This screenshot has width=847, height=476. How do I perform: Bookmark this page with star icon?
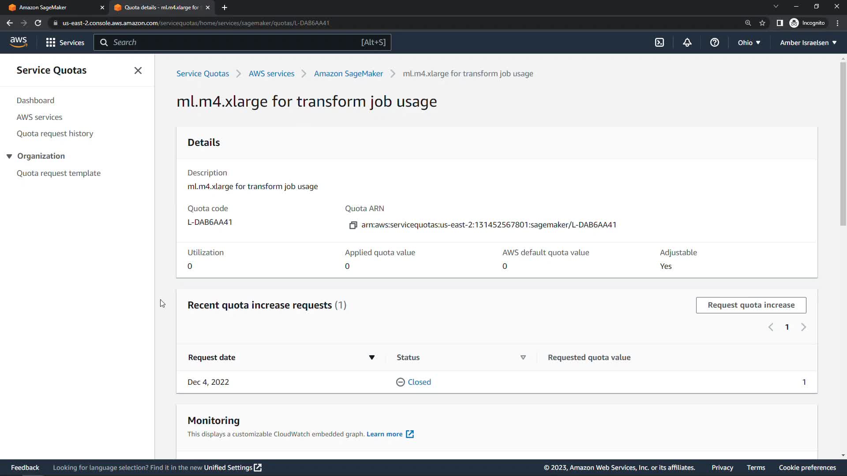pos(762,23)
